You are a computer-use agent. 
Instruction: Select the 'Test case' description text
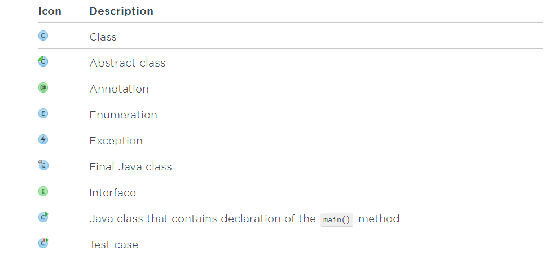(113, 245)
